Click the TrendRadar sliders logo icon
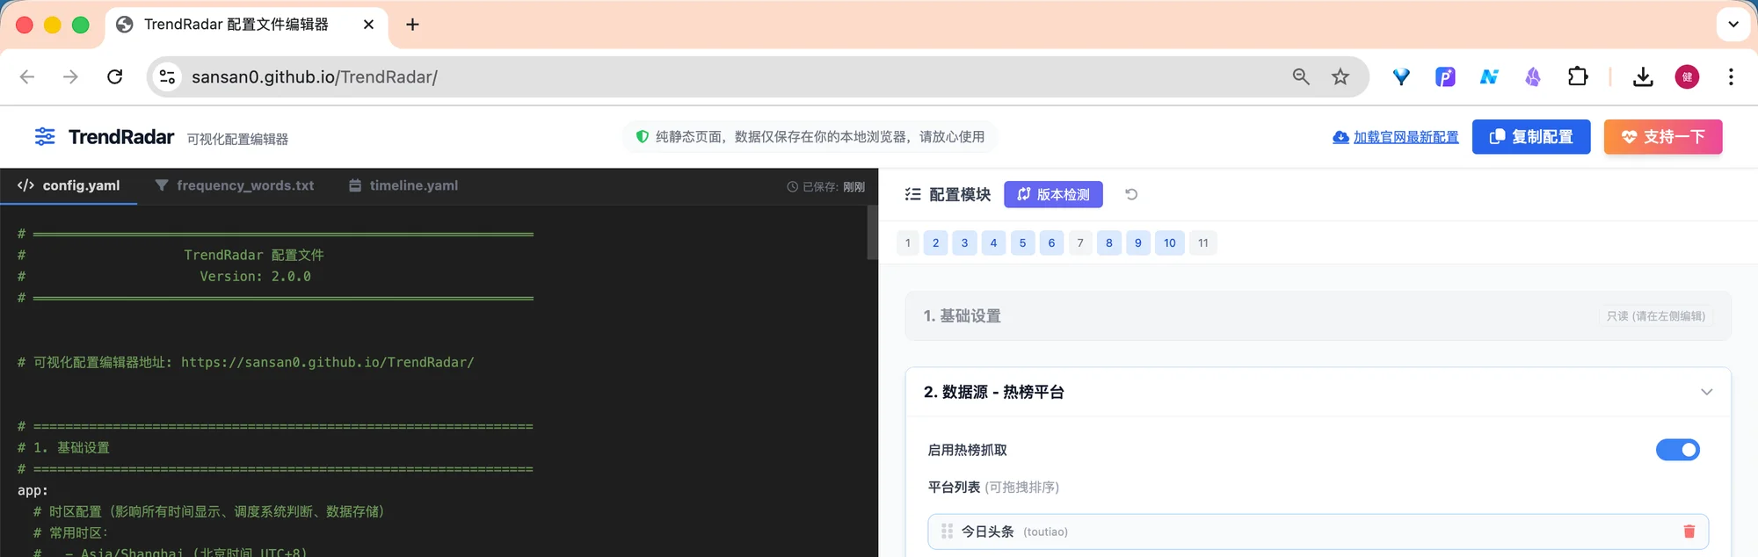This screenshot has width=1758, height=557. (45, 136)
